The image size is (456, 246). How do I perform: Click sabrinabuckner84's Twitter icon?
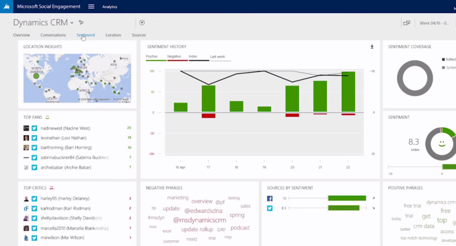tap(34, 158)
